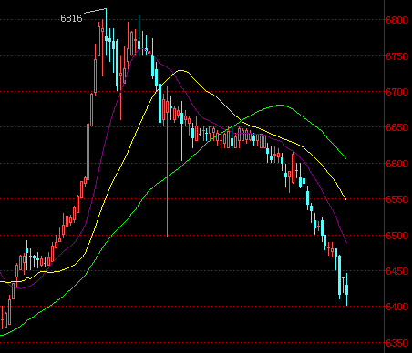This screenshot has height=353, width=412.
Task: Click the 6350 price axis label
Action: point(397,343)
